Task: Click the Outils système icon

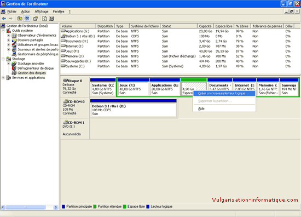Action: pyautogui.click(x=8, y=31)
